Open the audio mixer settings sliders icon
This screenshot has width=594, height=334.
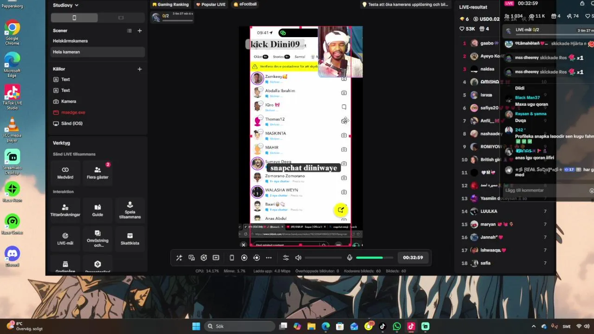coord(286,257)
